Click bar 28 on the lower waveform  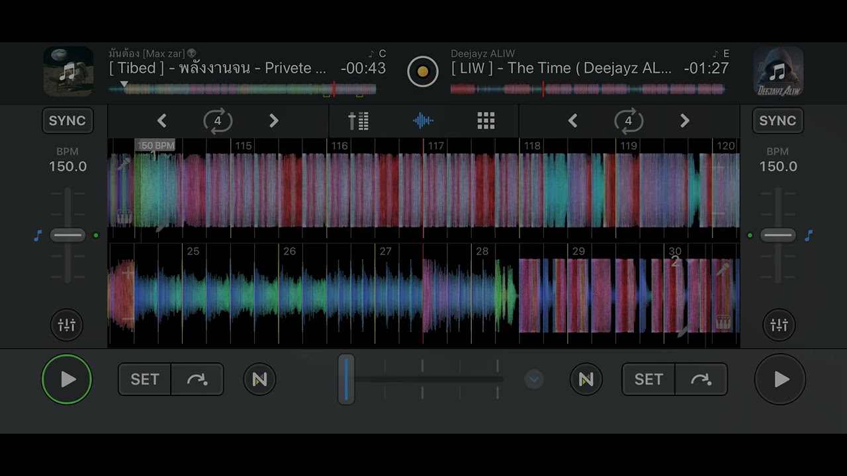[482, 251]
